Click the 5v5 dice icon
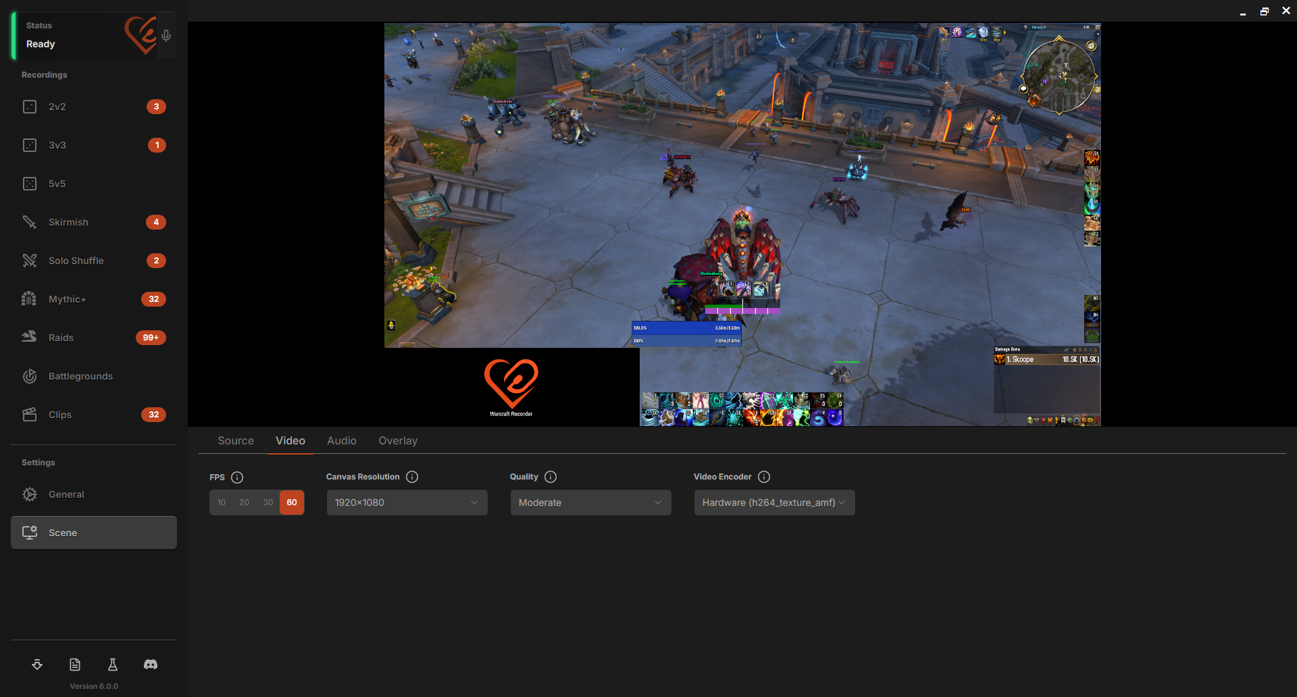This screenshot has height=697, width=1297. (x=30, y=184)
